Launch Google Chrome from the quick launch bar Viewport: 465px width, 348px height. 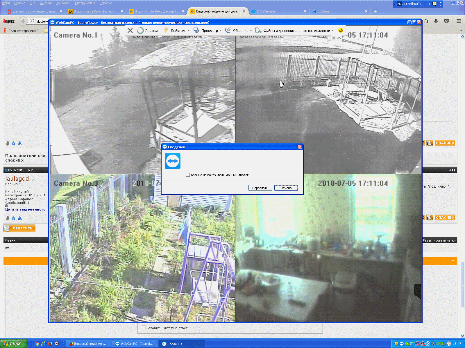pyautogui.click(x=37, y=344)
